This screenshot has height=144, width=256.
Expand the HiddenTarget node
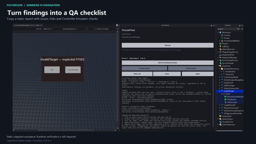point(220,86)
